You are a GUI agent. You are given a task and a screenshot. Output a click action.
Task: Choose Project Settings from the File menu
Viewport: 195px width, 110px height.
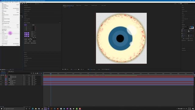coord(10,44)
